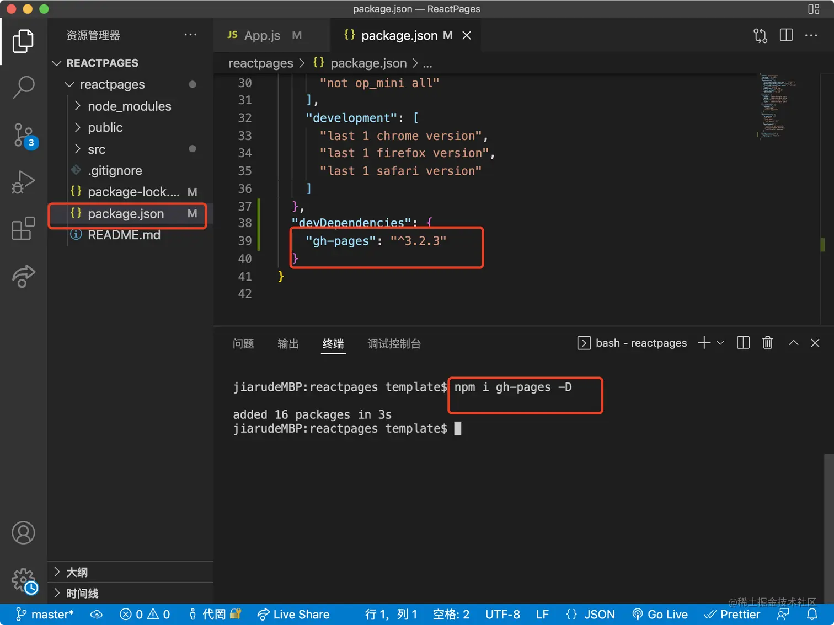The width and height of the screenshot is (834, 625).
Task: Close the bottom terminal panel
Action: [x=815, y=343]
